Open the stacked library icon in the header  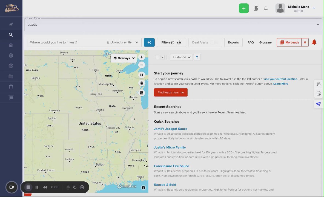tap(256, 8)
